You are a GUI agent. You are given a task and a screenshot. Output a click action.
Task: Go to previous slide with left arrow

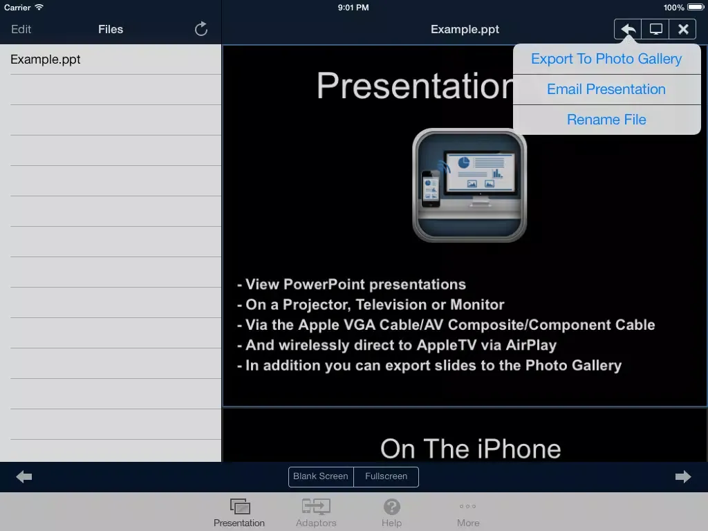click(24, 476)
